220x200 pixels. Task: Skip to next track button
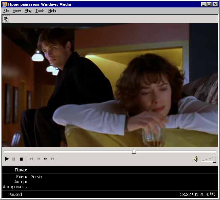tap(53, 159)
